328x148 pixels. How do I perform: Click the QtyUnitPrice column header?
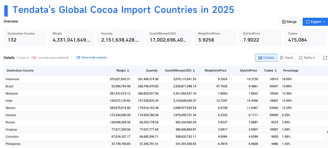[x=248, y=71]
